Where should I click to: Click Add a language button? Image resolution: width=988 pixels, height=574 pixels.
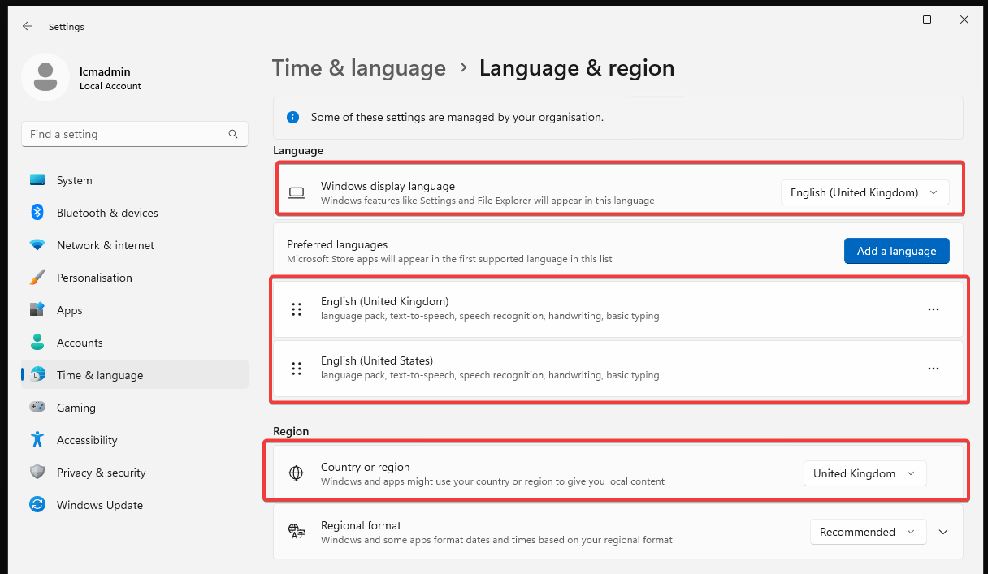[896, 251]
